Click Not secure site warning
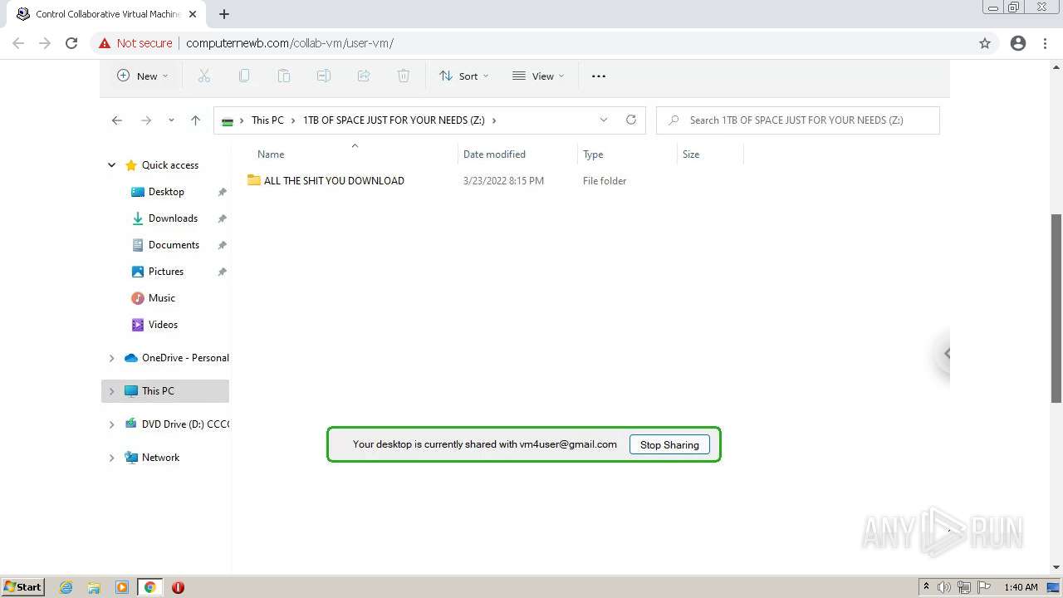The height and width of the screenshot is (598, 1063). (135, 43)
